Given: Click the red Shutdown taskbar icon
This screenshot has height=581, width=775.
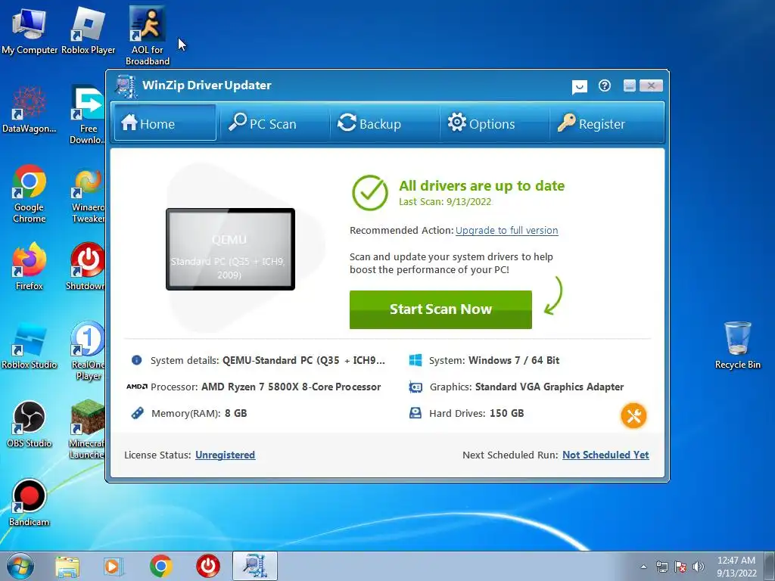Looking at the screenshot, I should [x=207, y=567].
